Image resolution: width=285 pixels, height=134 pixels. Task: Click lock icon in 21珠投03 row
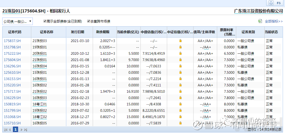180,41
